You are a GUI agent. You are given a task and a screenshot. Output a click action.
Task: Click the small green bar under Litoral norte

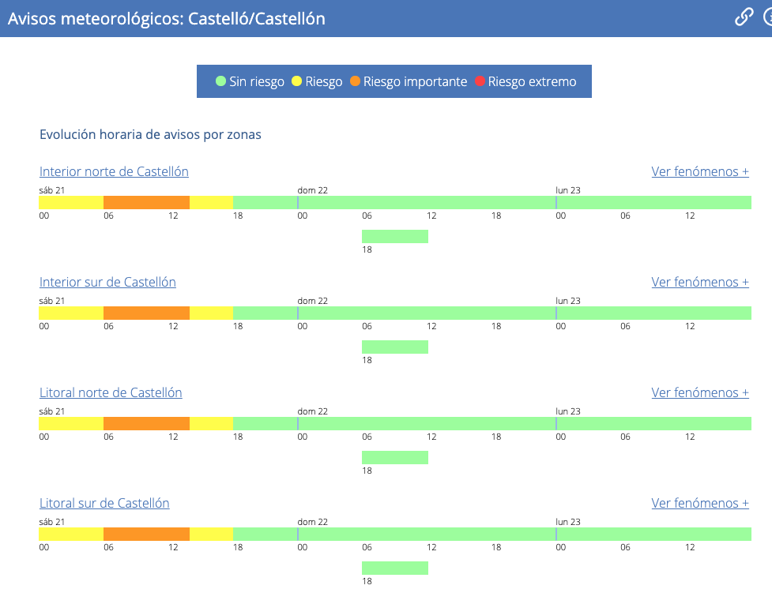pyautogui.click(x=394, y=457)
